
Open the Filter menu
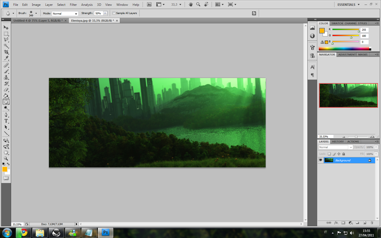point(73,4)
